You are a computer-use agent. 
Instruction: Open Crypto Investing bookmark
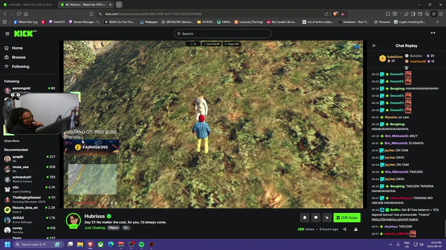tap(409, 22)
